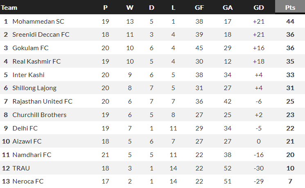Screen dimensions: 305x188
Task: Select the Neroca FC team link
Action: 28,181
